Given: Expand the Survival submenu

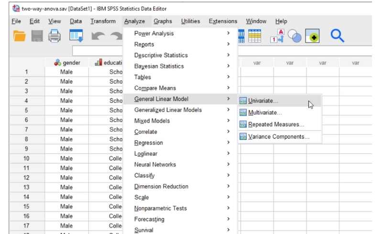Looking at the screenshot, I should click(181, 230).
